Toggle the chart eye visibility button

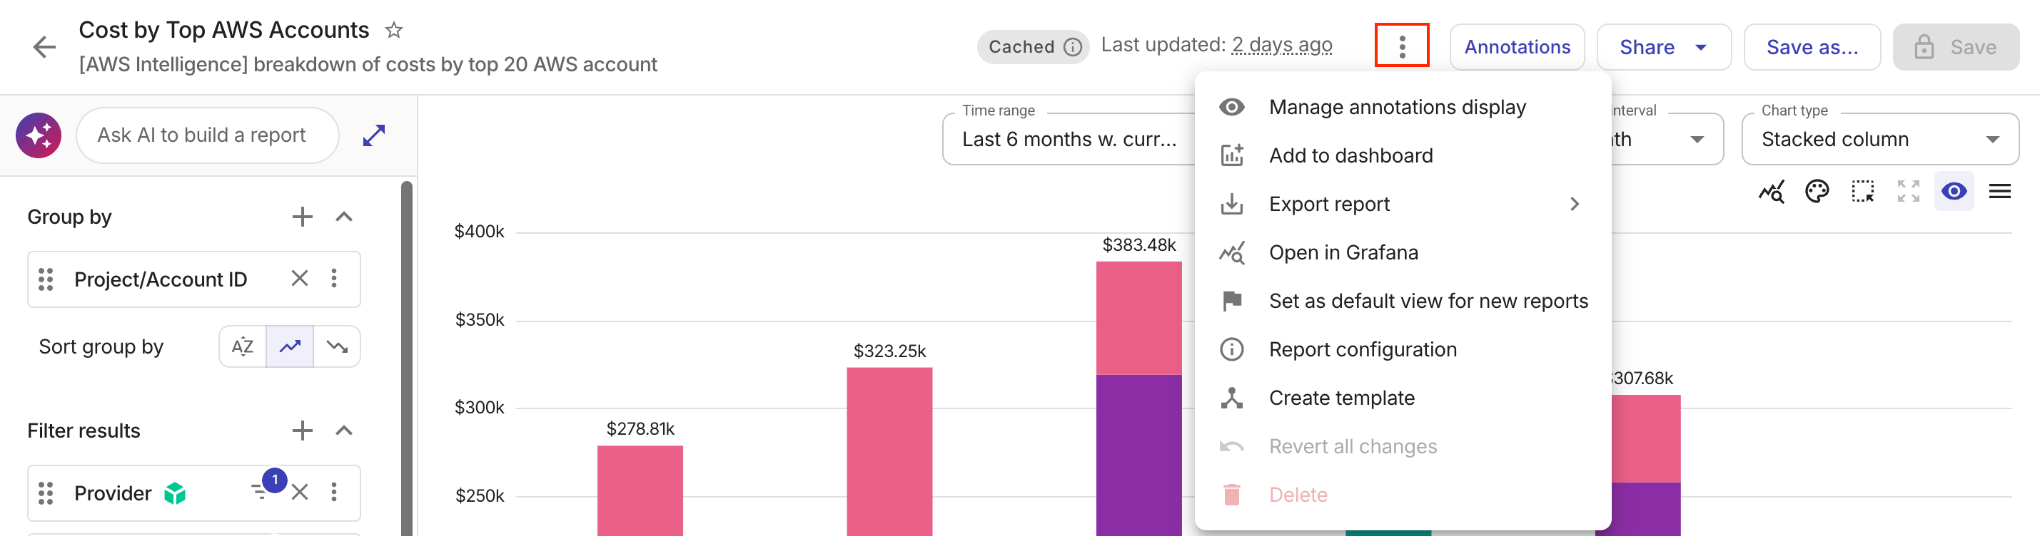coord(1954,191)
